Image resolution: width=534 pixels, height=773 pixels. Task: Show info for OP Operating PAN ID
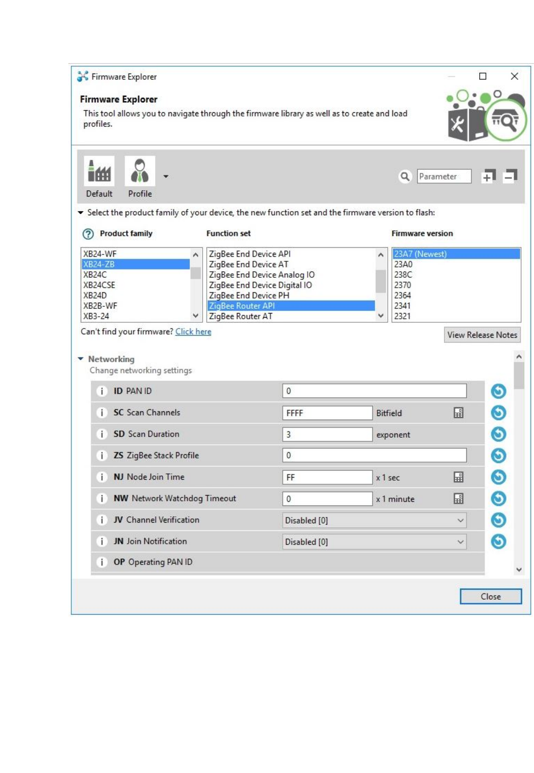pyautogui.click(x=102, y=562)
